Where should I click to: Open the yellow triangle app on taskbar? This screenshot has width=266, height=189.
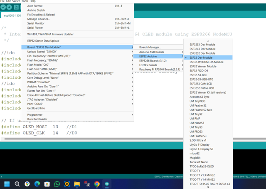67,184
